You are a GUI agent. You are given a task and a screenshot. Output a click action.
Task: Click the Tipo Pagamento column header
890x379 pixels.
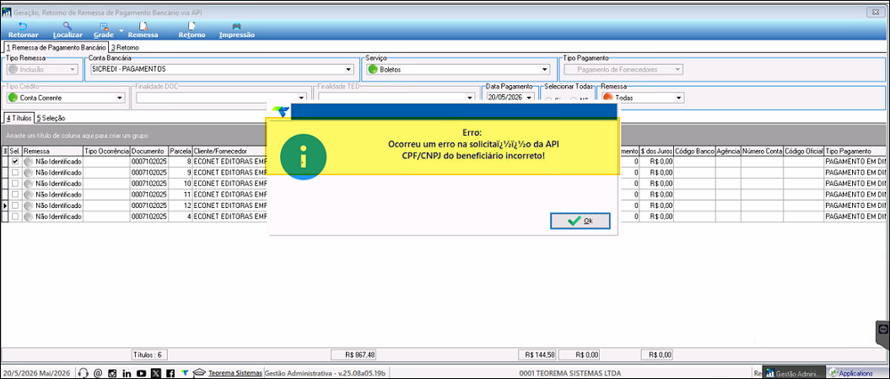pos(855,152)
